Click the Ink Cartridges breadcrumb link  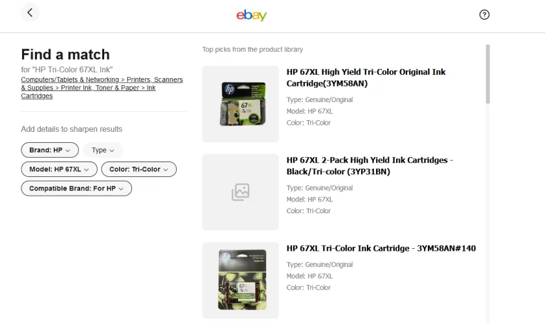(36, 96)
